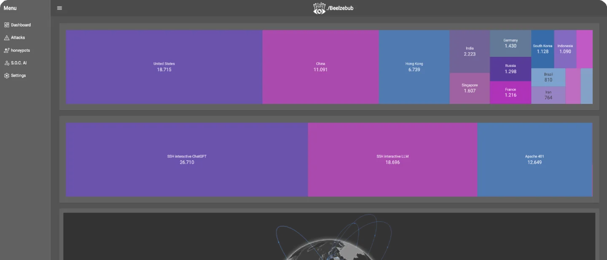
Task: Click the Attacks warning triangle icon
Action: tap(7, 37)
